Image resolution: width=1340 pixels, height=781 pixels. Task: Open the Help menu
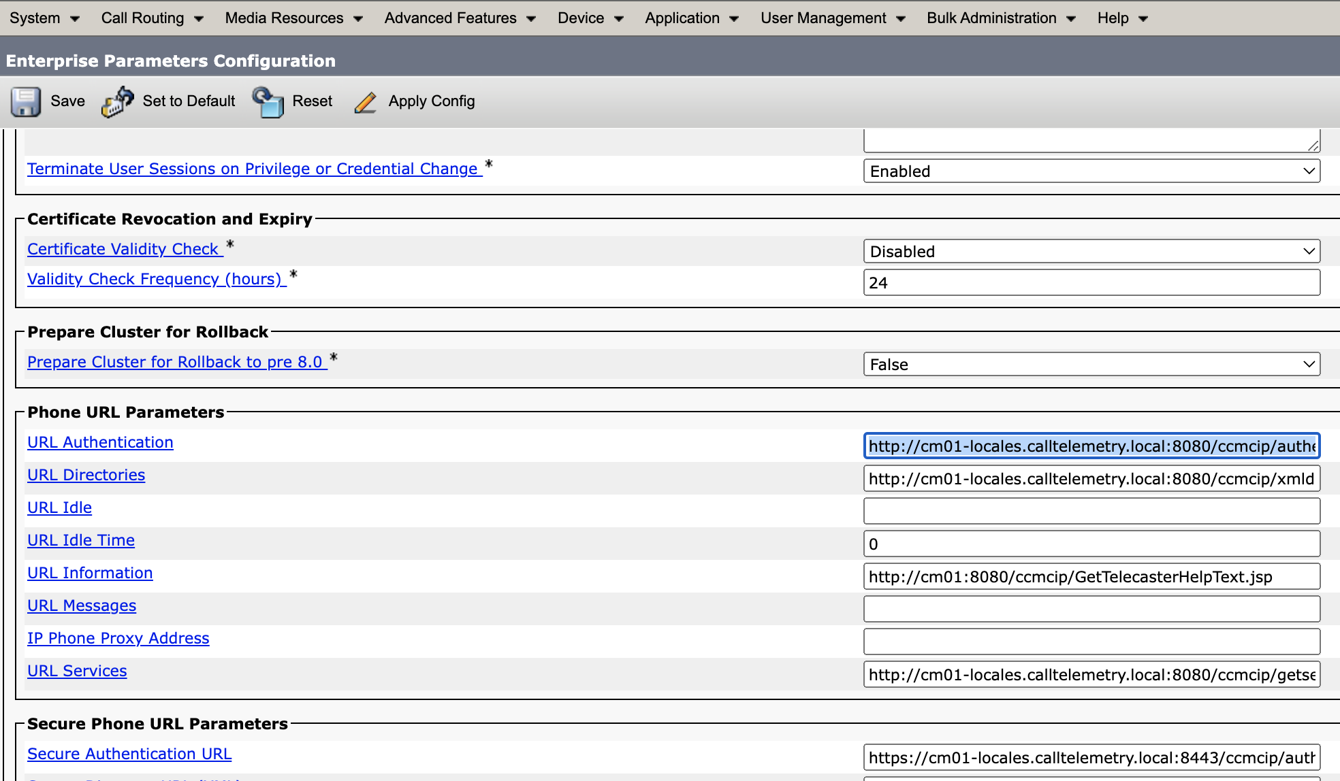coord(1114,18)
